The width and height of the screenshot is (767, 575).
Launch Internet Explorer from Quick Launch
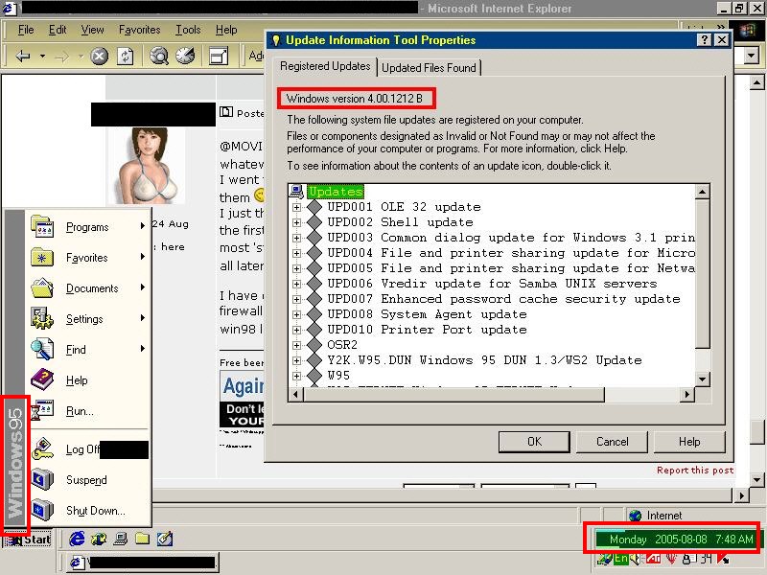(x=77, y=539)
